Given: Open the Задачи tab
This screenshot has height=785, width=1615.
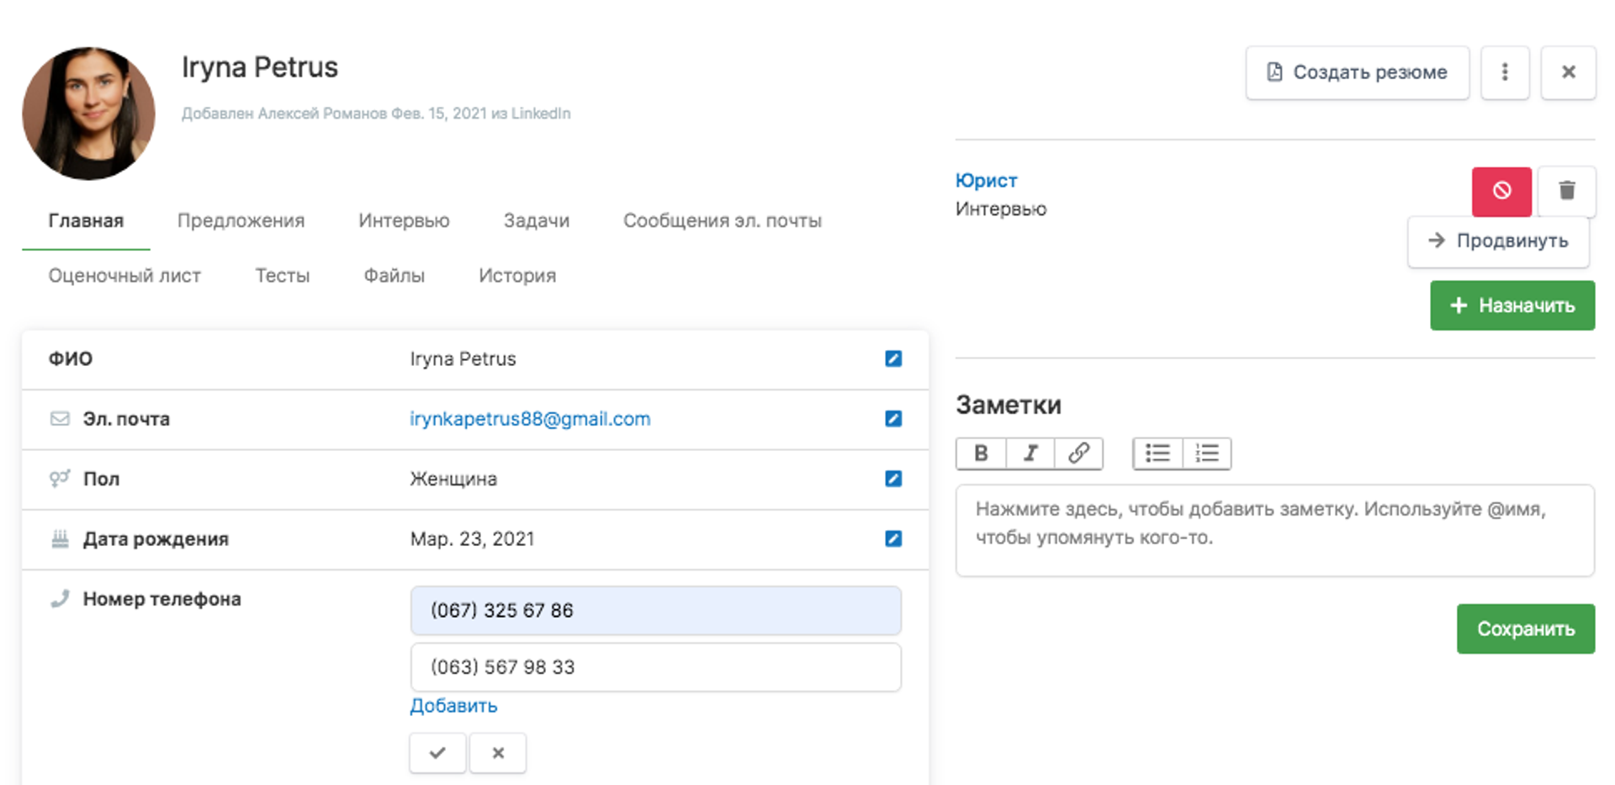Looking at the screenshot, I should coord(537,220).
